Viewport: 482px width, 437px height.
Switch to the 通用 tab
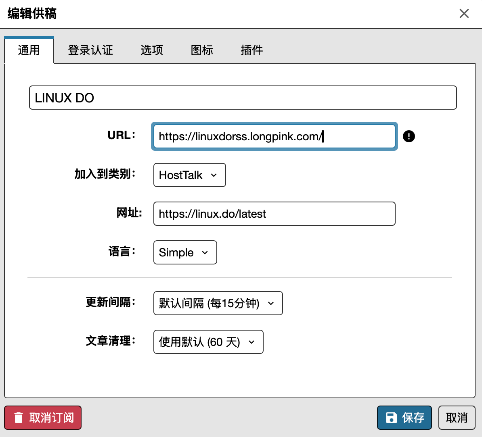click(29, 50)
